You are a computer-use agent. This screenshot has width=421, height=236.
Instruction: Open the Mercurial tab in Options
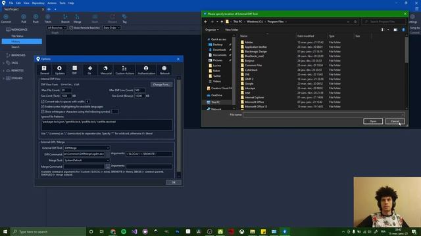click(106, 70)
